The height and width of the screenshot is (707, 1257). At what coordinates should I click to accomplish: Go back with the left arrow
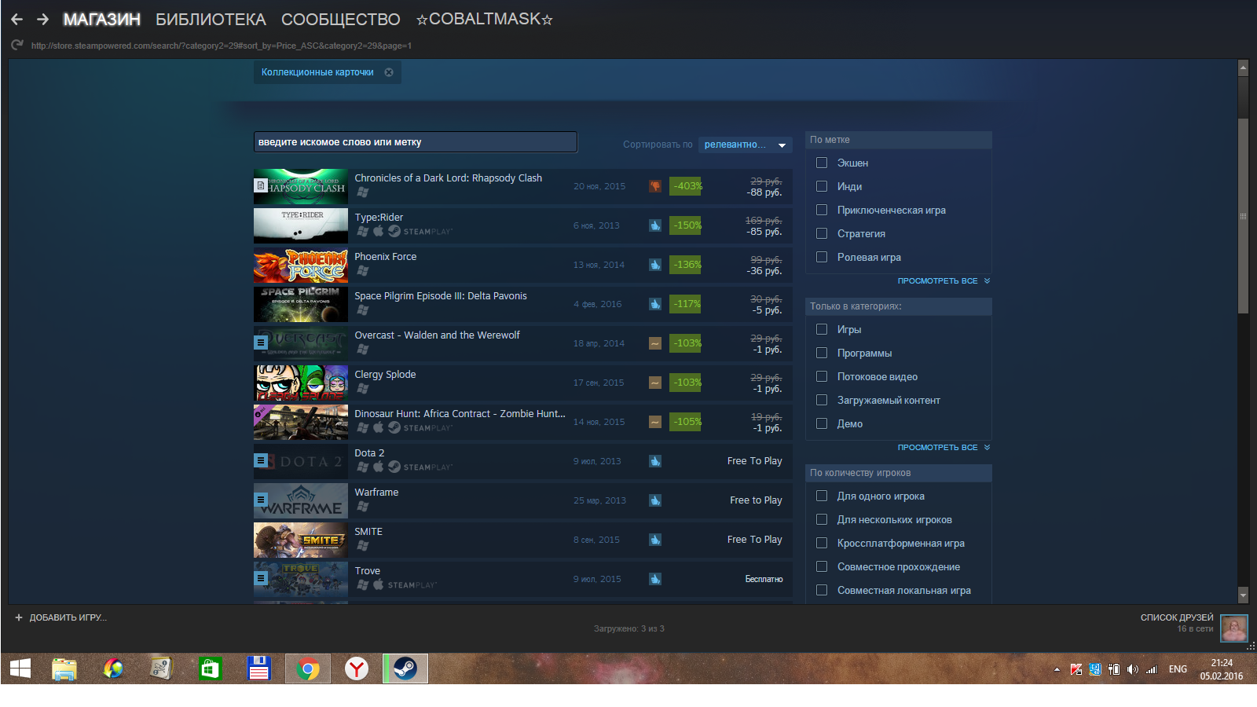16,19
